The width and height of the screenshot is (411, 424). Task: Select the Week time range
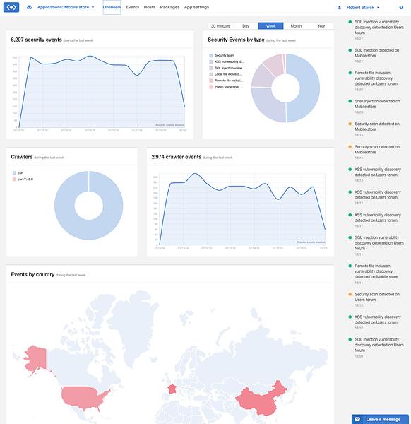tap(270, 26)
